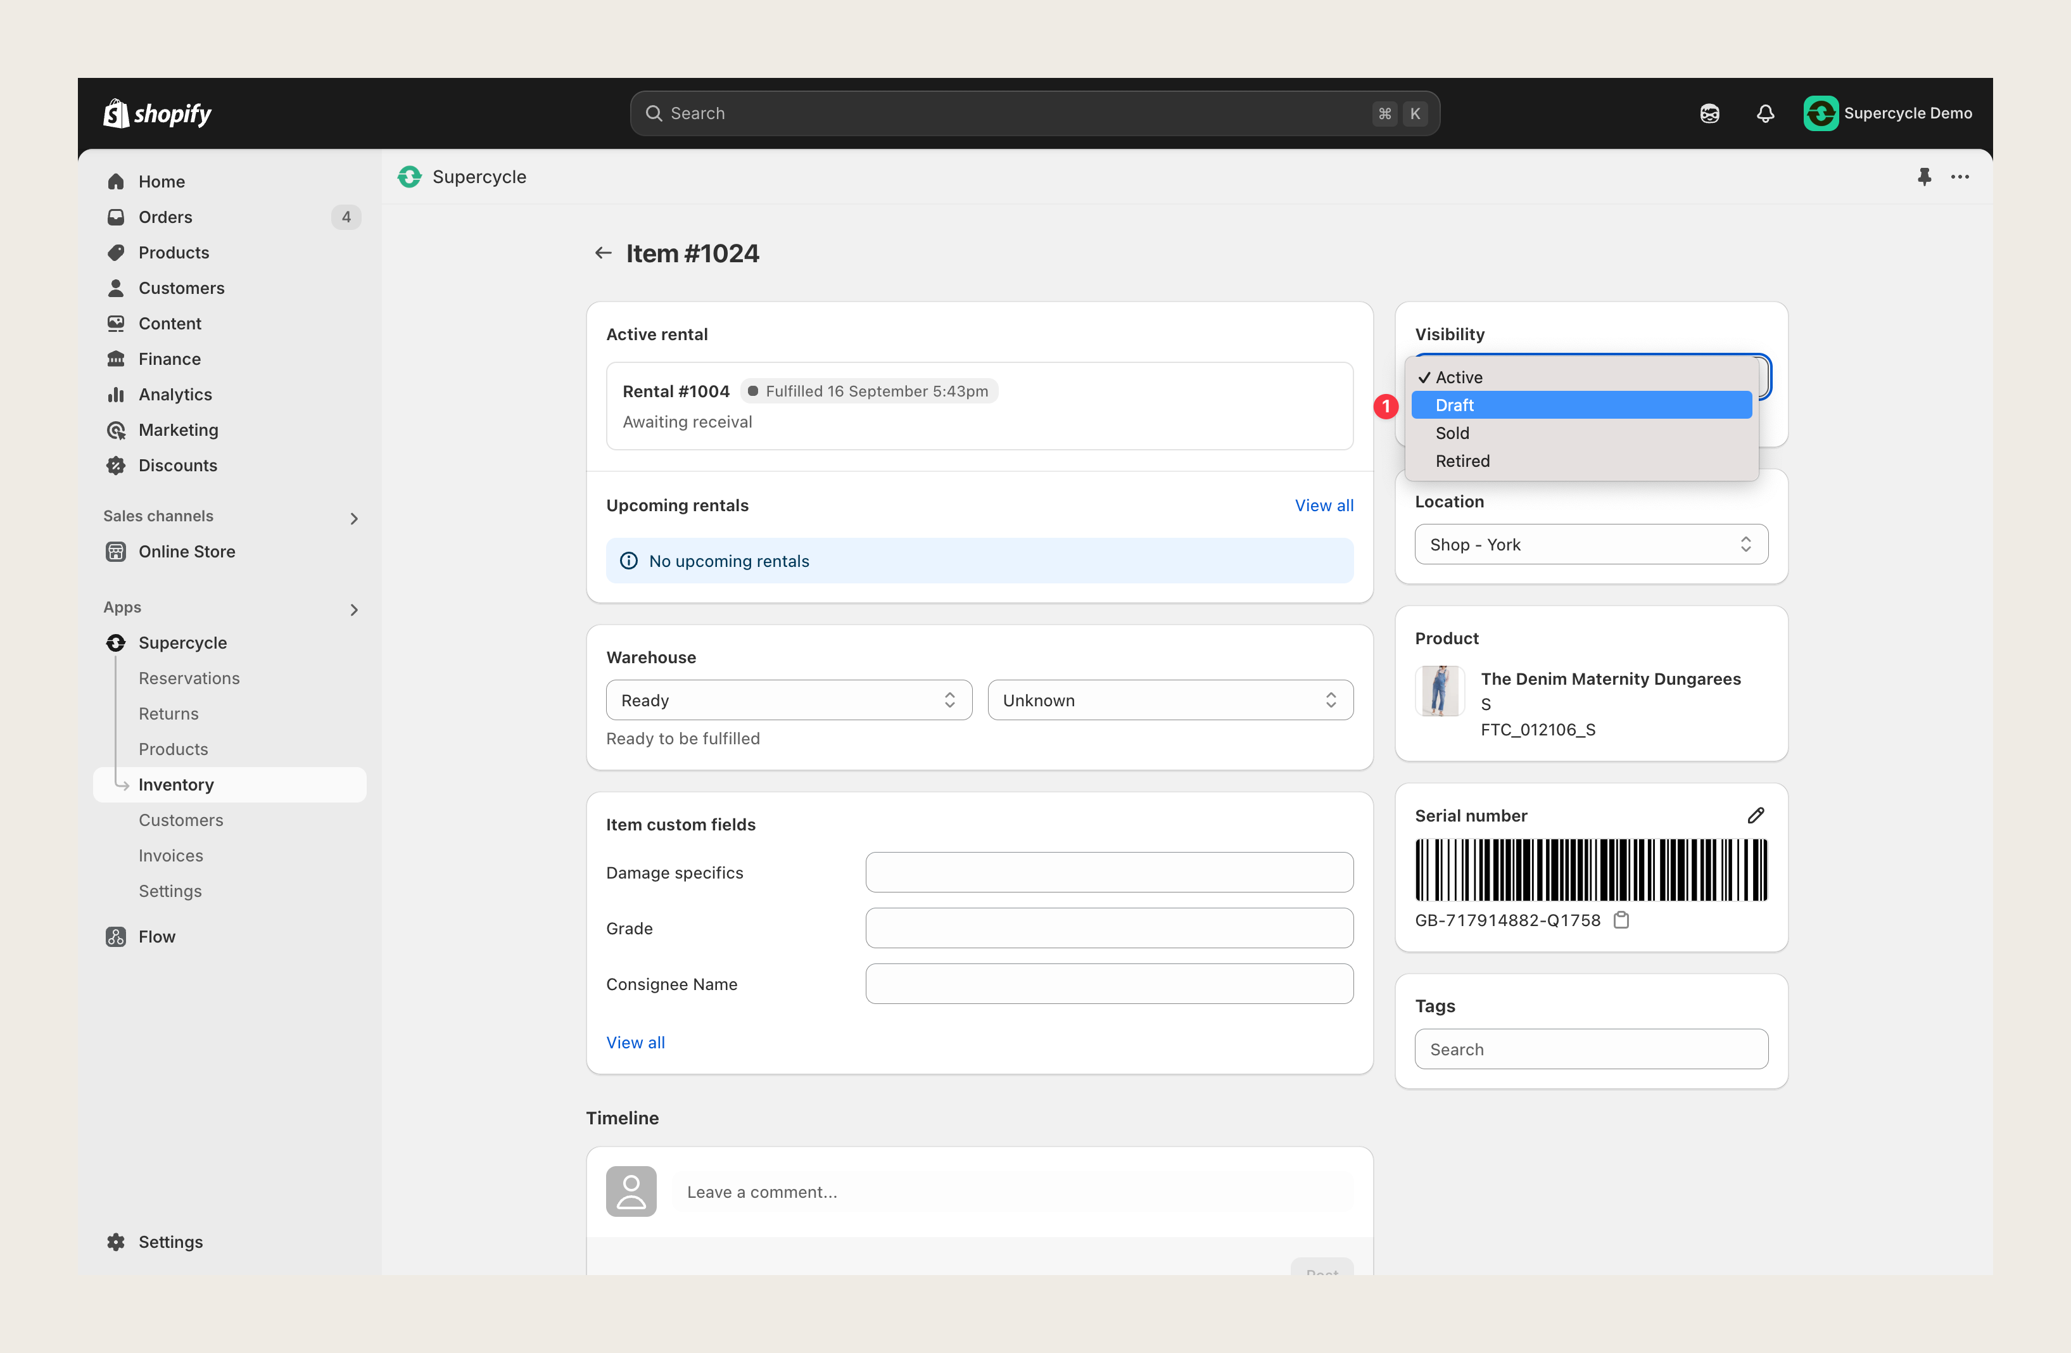Click the Fulfilled 16 September status badge
The width and height of the screenshot is (2071, 1353).
click(x=868, y=391)
